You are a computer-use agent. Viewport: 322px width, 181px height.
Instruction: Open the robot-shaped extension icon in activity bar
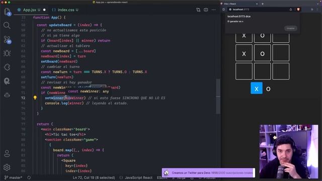point(7,95)
